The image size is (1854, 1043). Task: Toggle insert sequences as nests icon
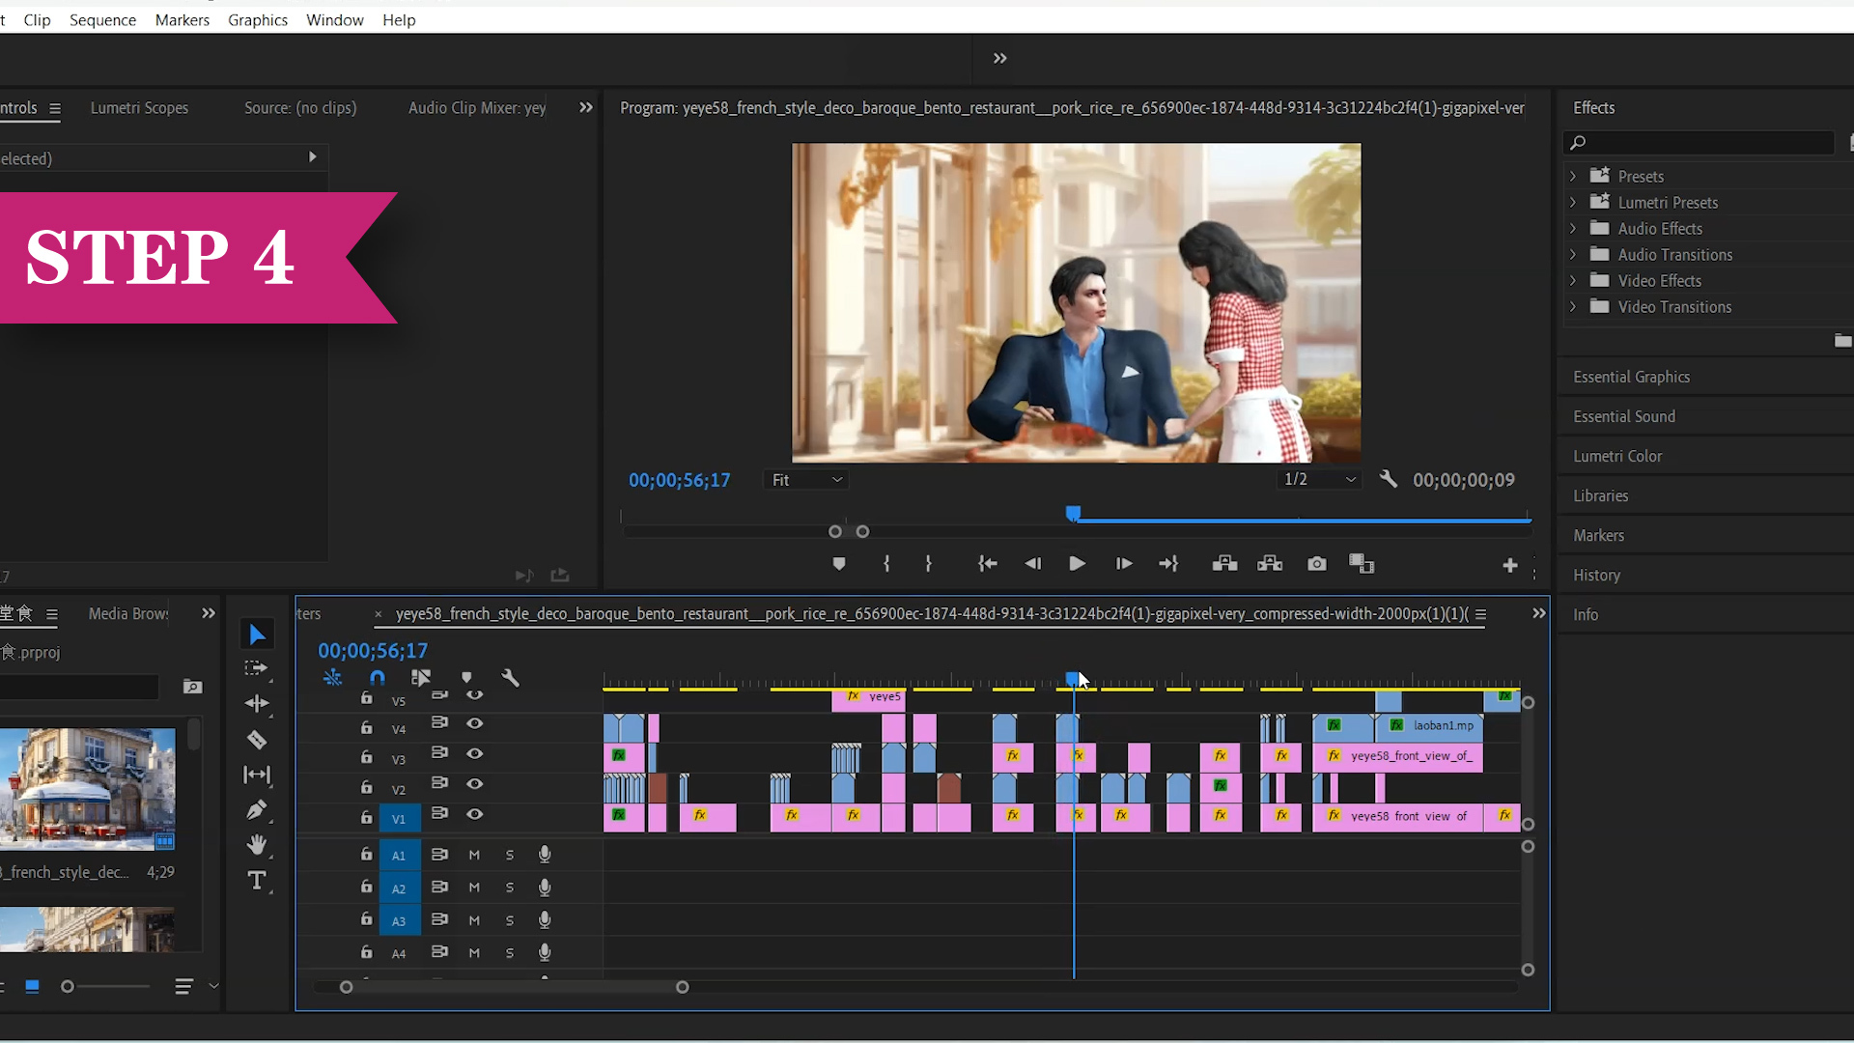[x=333, y=678]
